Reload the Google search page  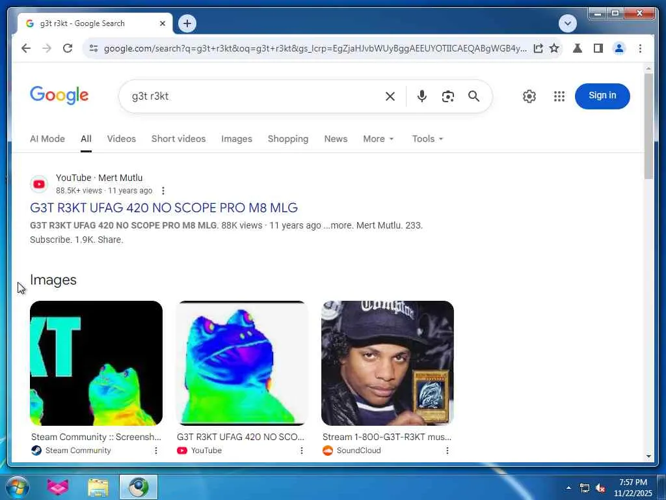(68, 48)
